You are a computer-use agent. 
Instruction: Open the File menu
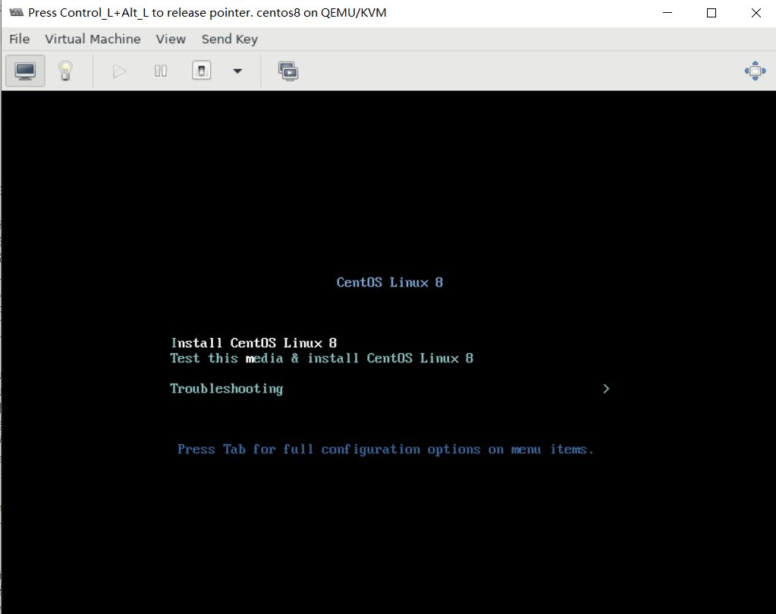[x=19, y=39]
